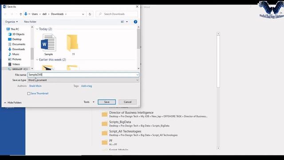
Task: Open the Help question mark icon
Action: 135,22
